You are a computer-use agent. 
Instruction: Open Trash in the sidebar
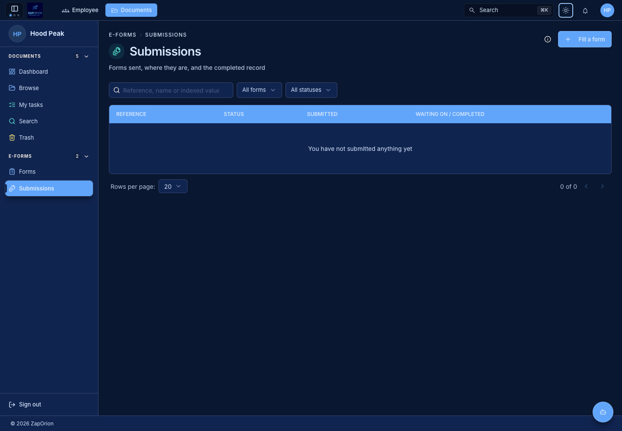[49, 137]
